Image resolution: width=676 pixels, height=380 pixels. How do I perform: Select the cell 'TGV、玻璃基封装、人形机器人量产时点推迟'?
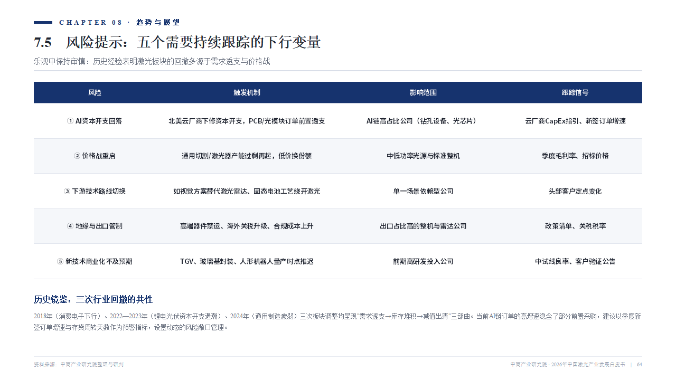tap(247, 261)
